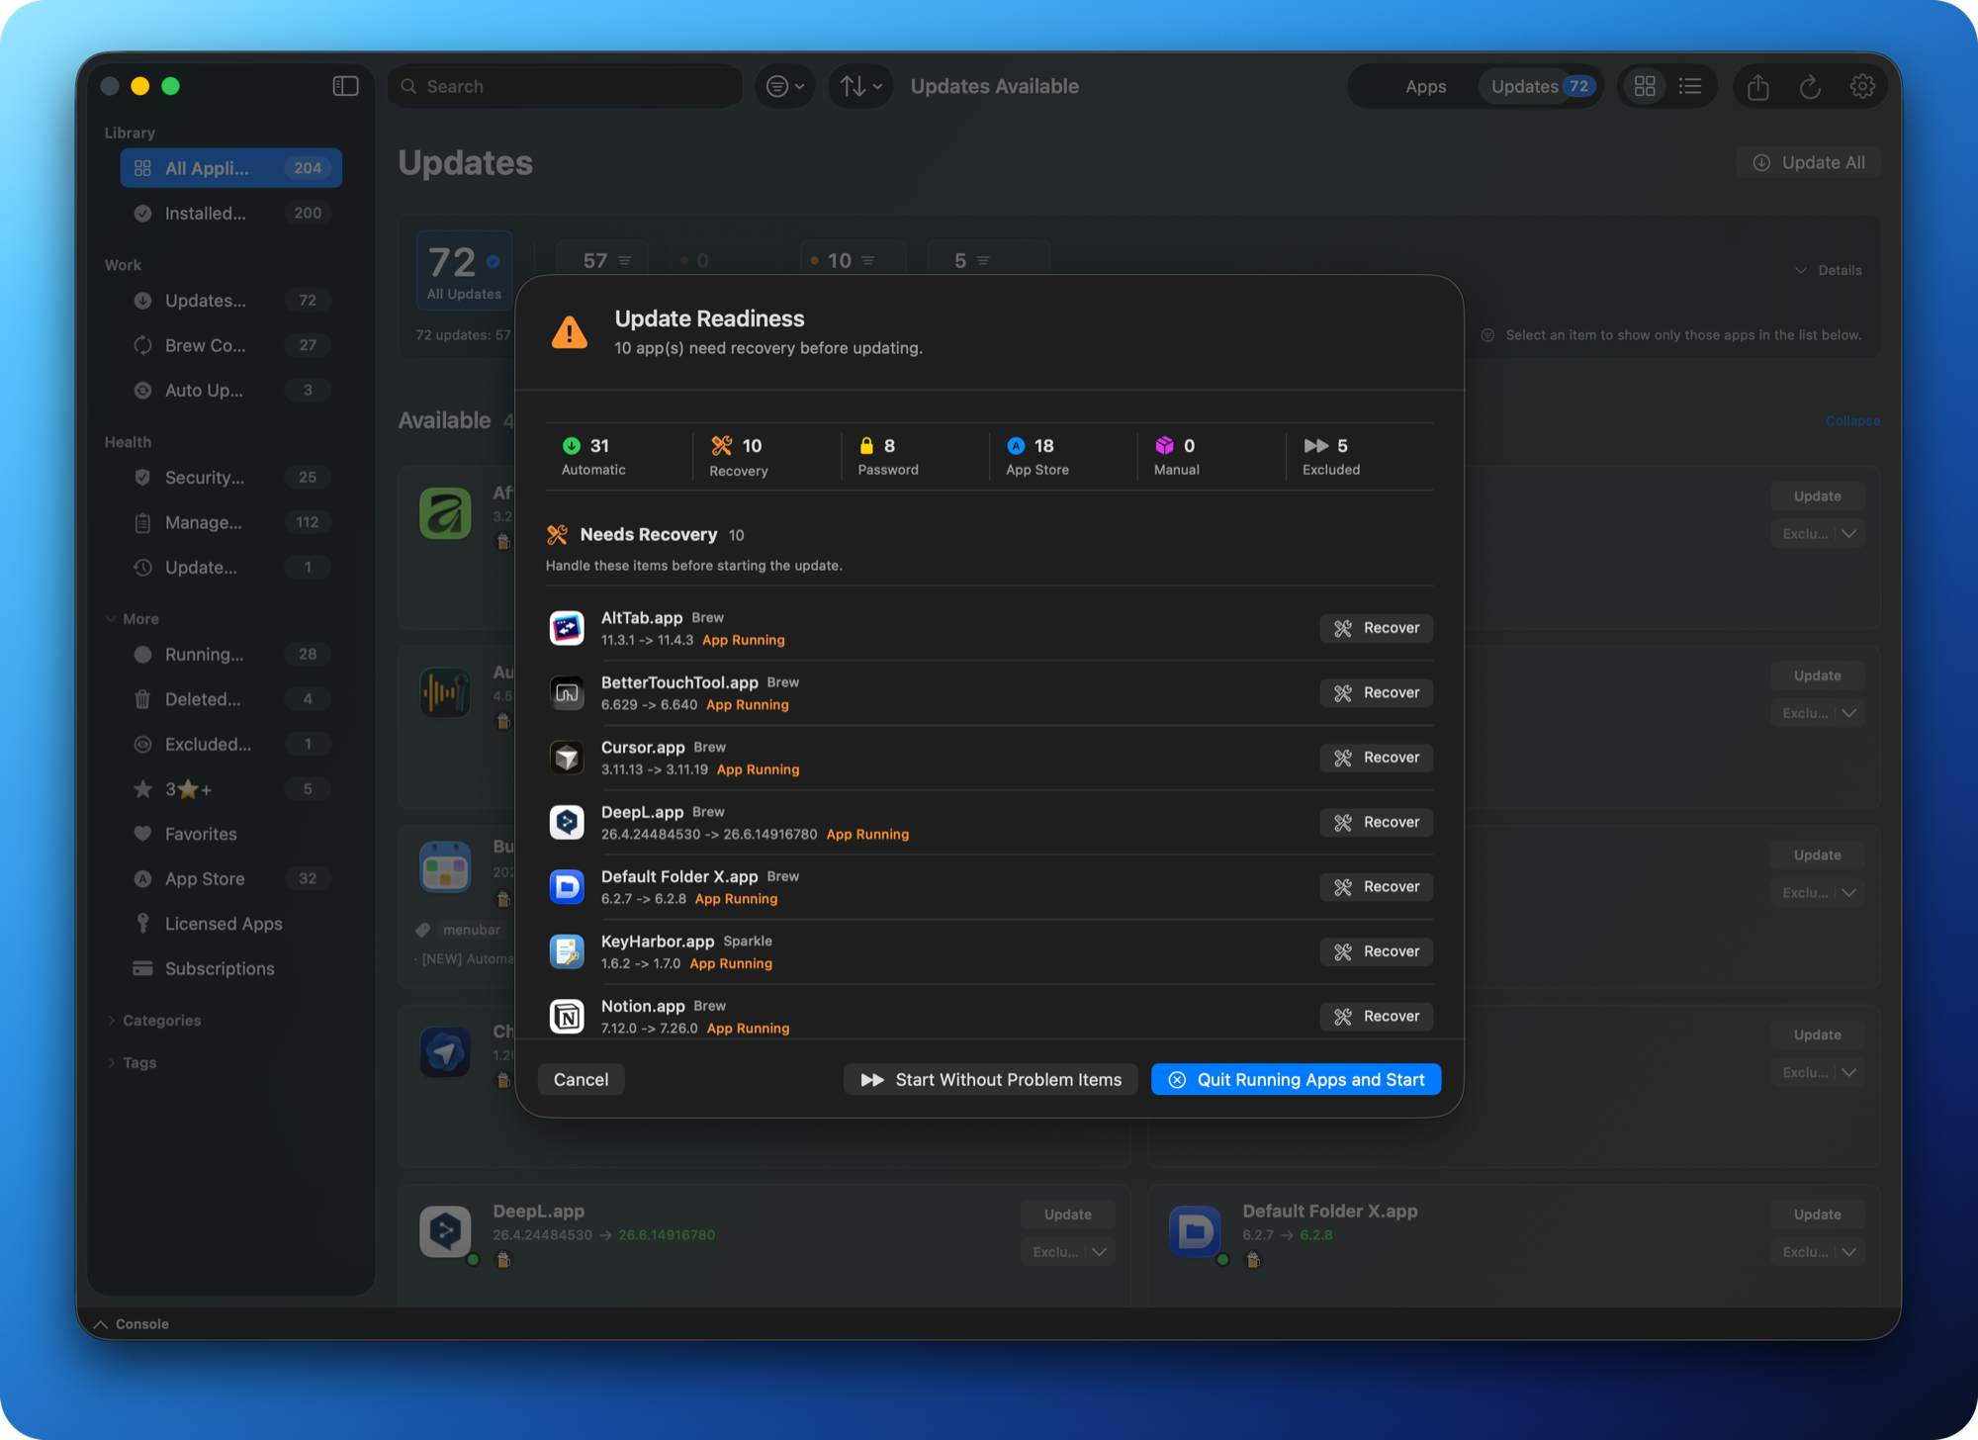Open Updates item with 72 count
Viewport: 1978px width, 1440px height.
tap(230, 300)
